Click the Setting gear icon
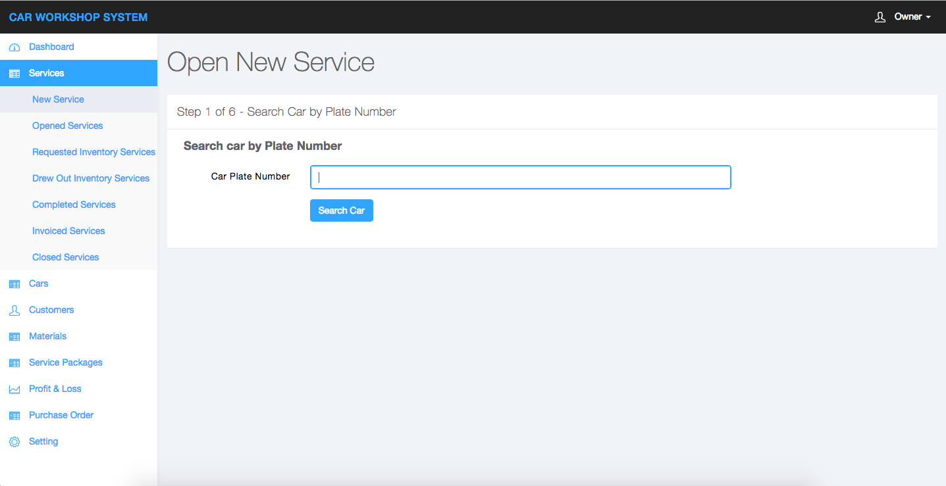The image size is (946, 486). tap(14, 442)
